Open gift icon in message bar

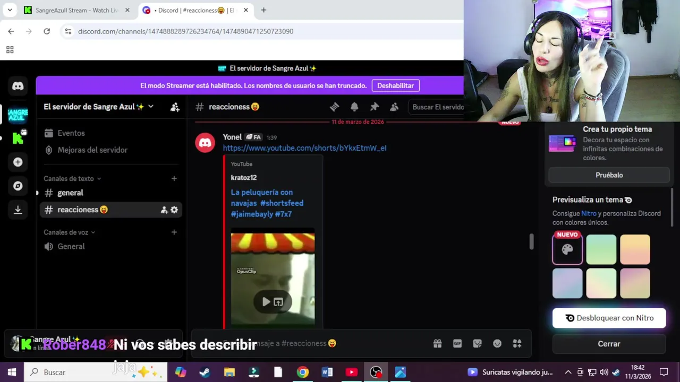tap(437, 343)
